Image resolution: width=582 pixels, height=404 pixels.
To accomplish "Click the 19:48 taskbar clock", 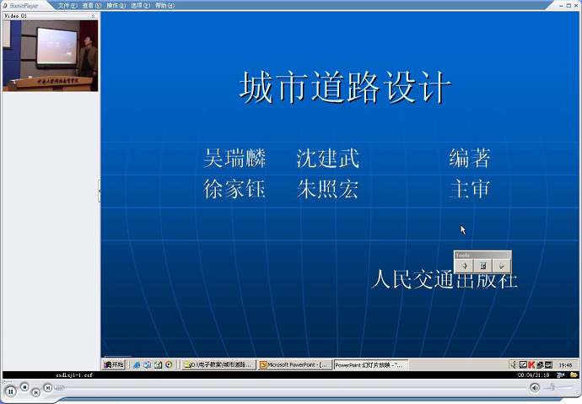I will (x=565, y=365).
